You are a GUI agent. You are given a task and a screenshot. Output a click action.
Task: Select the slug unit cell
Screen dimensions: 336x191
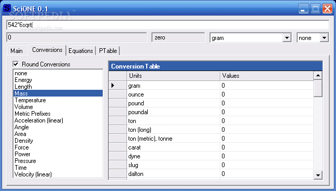tap(174, 165)
